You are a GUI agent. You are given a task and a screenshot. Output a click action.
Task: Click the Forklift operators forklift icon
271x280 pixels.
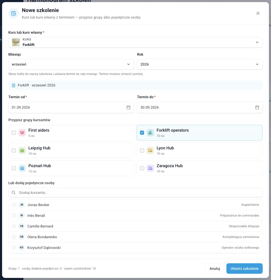point(150,133)
